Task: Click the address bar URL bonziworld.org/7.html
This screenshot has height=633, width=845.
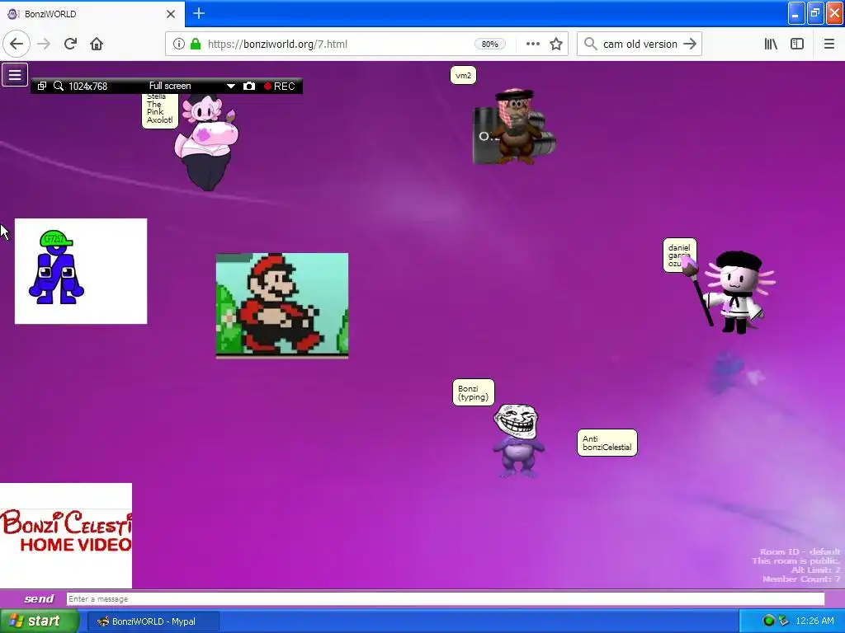Action: click(277, 45)
